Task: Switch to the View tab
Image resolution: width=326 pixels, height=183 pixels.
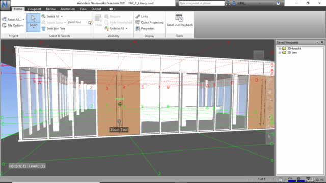Action: (83, 9)
